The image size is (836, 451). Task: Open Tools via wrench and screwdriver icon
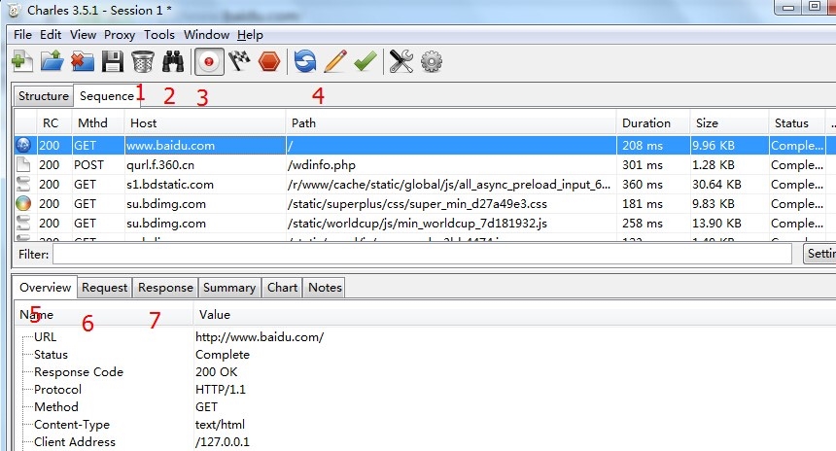(401, 61)
